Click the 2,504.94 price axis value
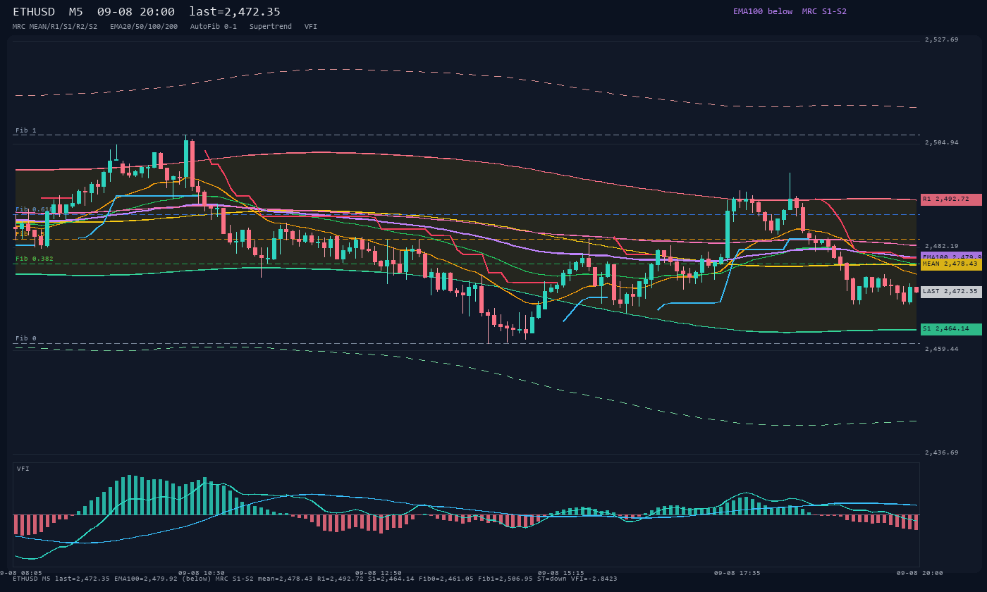 [942, 143]
